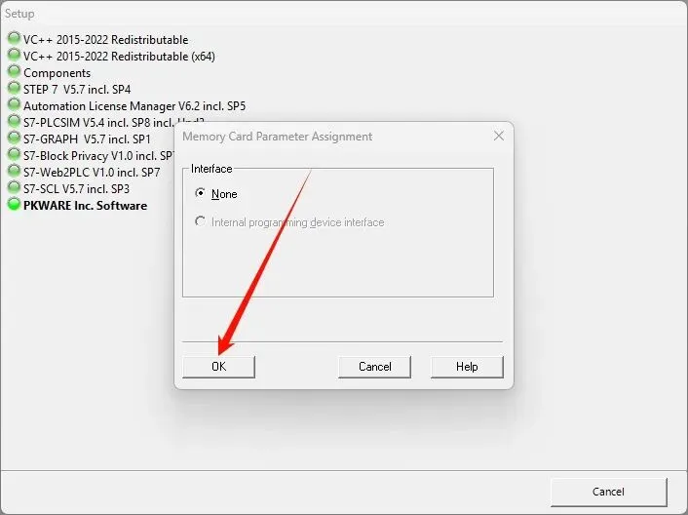The width and height of the screenshot is (688, 515).
Task: Click the PKWARE Inc. Software list entry
Action: coord(85,206)
